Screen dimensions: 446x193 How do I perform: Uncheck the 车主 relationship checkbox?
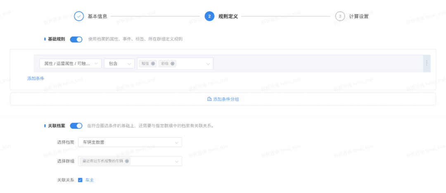point(80,180)
